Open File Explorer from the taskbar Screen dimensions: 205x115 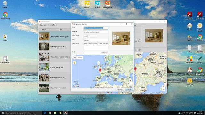pos(55,113)
